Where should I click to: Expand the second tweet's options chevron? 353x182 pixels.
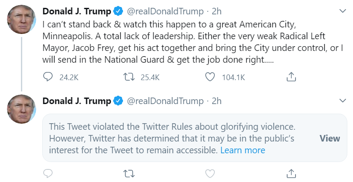pos(342,101)
